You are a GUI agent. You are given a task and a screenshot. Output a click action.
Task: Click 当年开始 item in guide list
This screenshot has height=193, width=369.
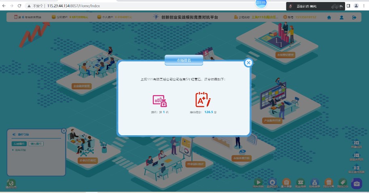coord(20,150)
